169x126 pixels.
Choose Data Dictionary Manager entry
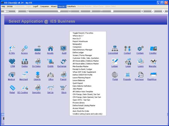tap(82, 50)
